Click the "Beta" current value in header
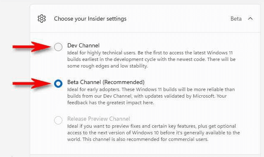 coord(236,19)
